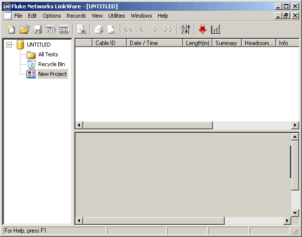Export results with the xml icon
This screenshot has width=302, height=237.
pos(64,29)
